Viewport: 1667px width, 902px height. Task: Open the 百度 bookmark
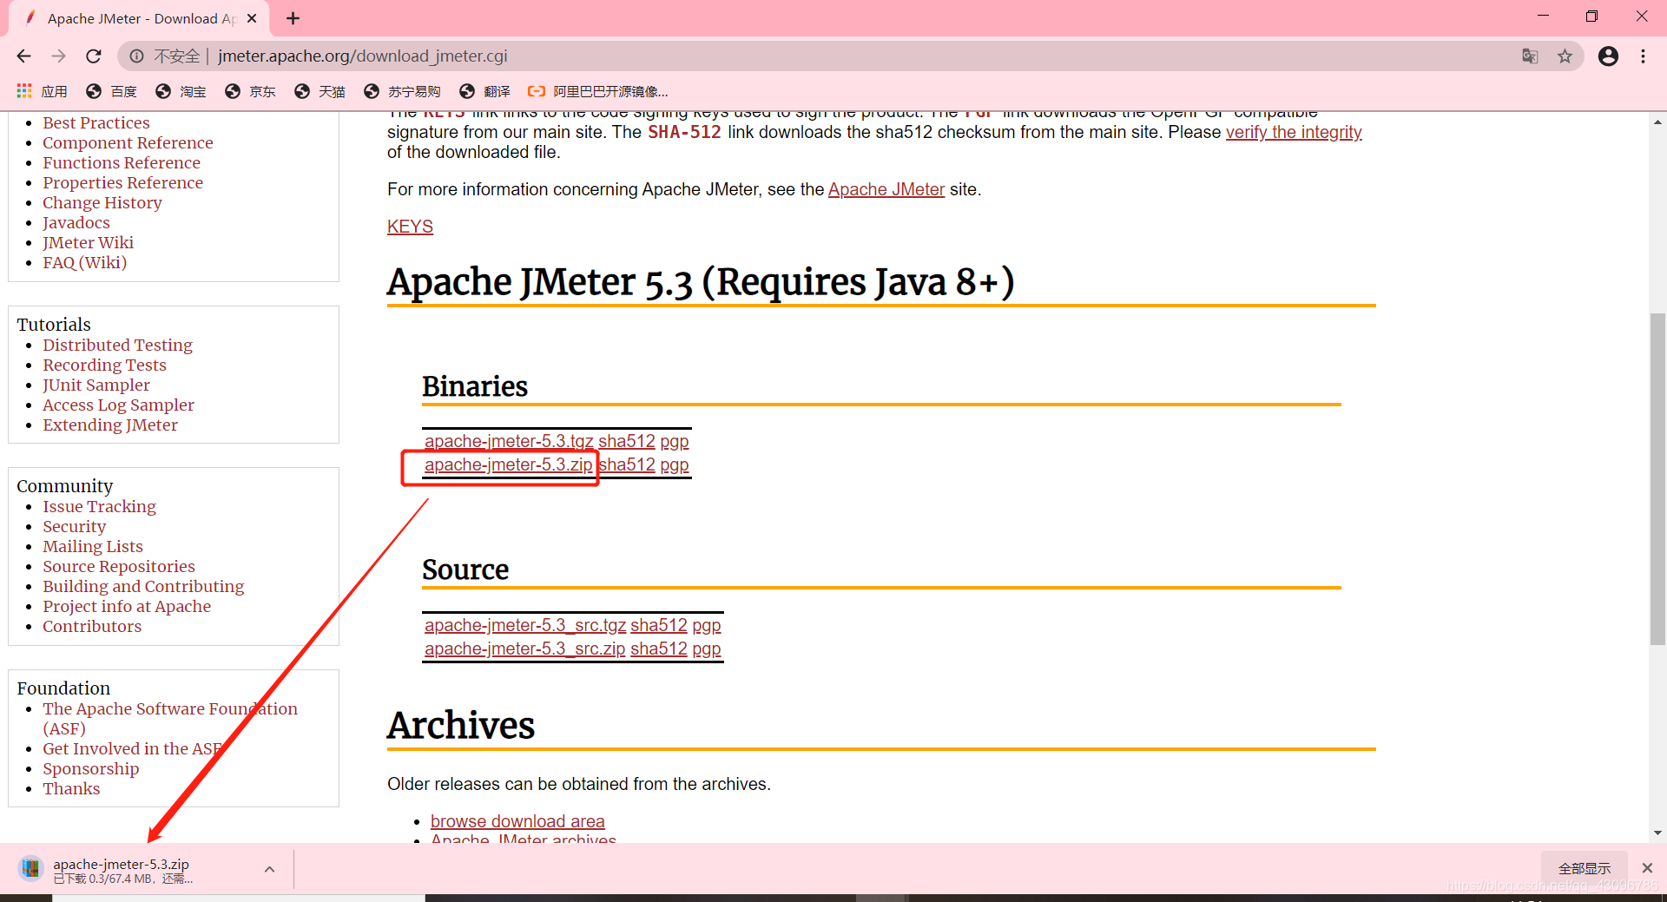point(112,91)
